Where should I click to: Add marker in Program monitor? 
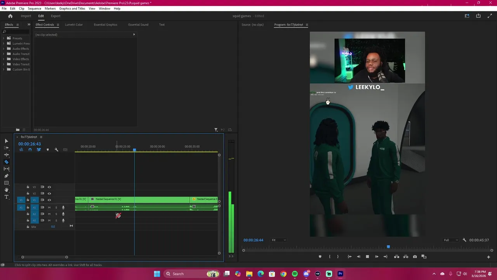[x=320, y=257]
